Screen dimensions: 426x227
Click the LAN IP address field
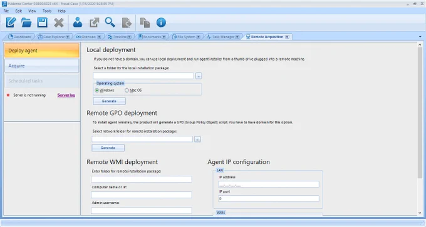(x=269, y=184)
